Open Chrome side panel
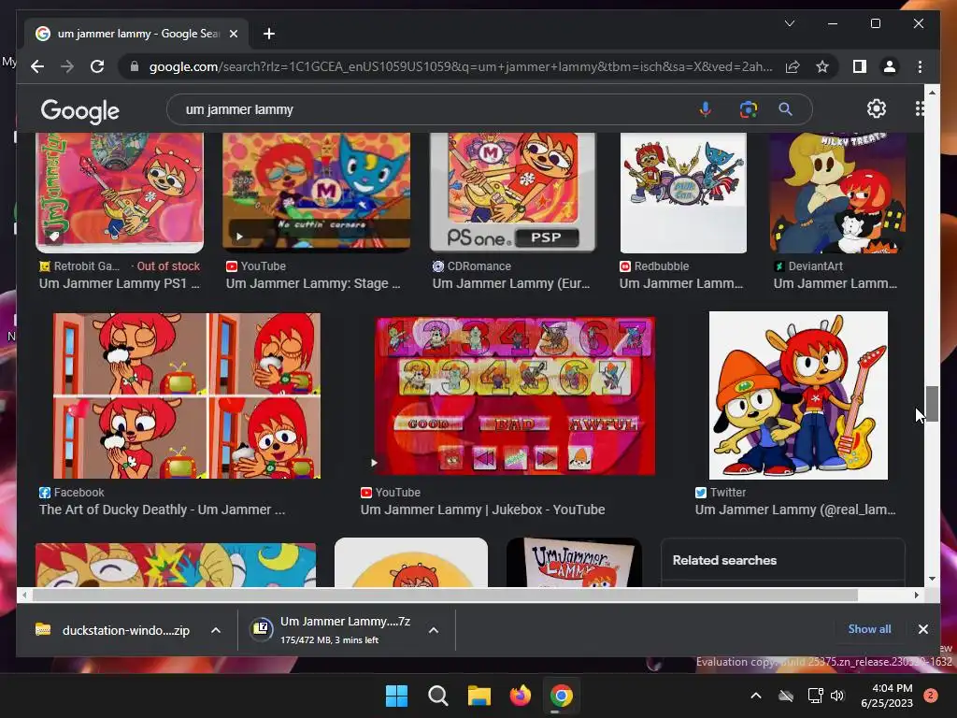957x718 pixels. coord(860,66)
